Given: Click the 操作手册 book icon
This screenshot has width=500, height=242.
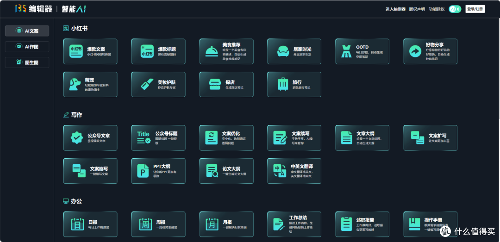Looking at the screenshot, I should pyautogui.click(x=415, y=224).
